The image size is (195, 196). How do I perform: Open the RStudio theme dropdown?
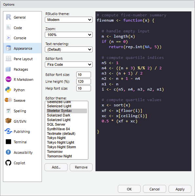[x=69, y=20]
